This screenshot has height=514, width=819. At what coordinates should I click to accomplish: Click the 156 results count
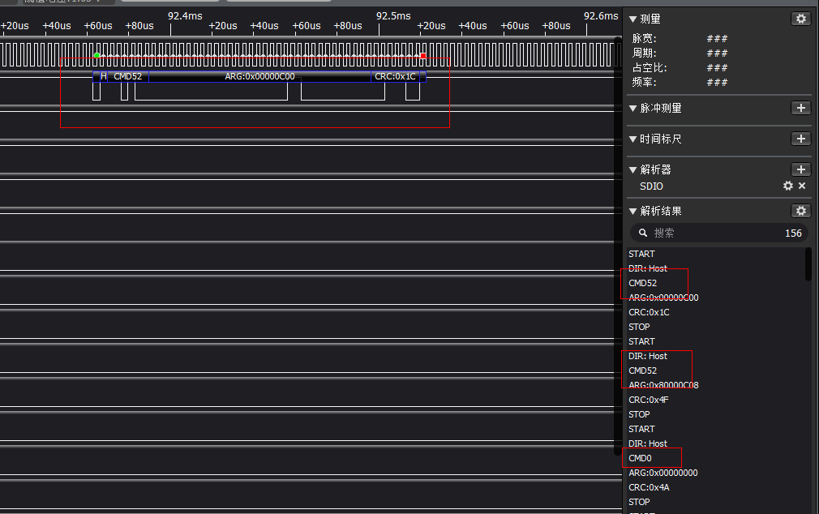point(793,233)
